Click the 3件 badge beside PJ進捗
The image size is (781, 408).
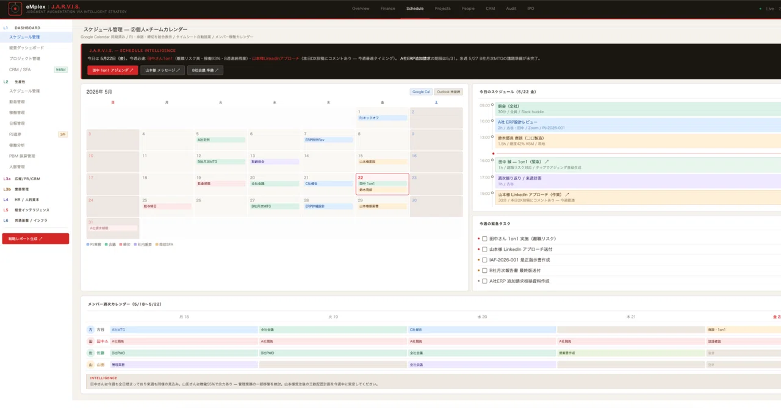[x=62, y=134]
